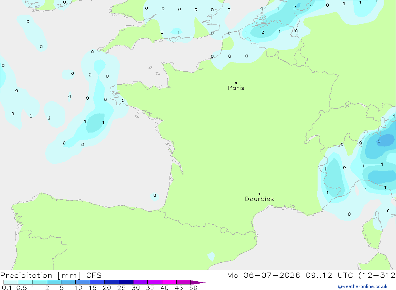Pick the 25–30 mm legend swatch
Viewport: 396px width, 290px height.
coord(126,282)
